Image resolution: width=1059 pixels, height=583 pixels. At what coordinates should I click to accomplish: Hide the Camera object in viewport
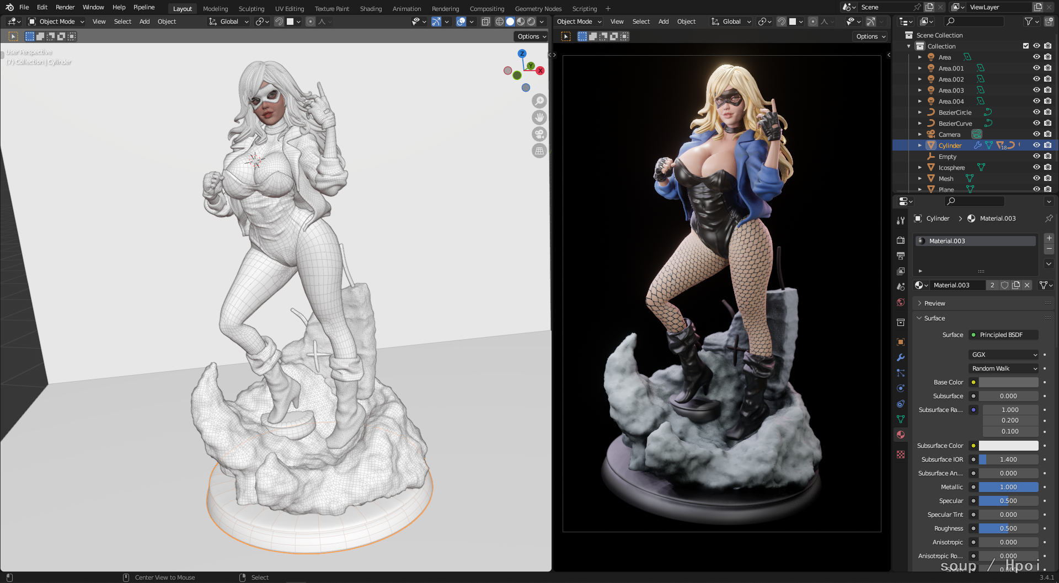[1036, 134]
